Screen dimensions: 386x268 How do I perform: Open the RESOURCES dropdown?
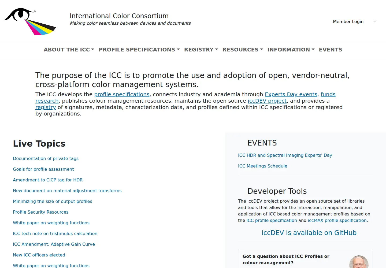tap(243, 50)
